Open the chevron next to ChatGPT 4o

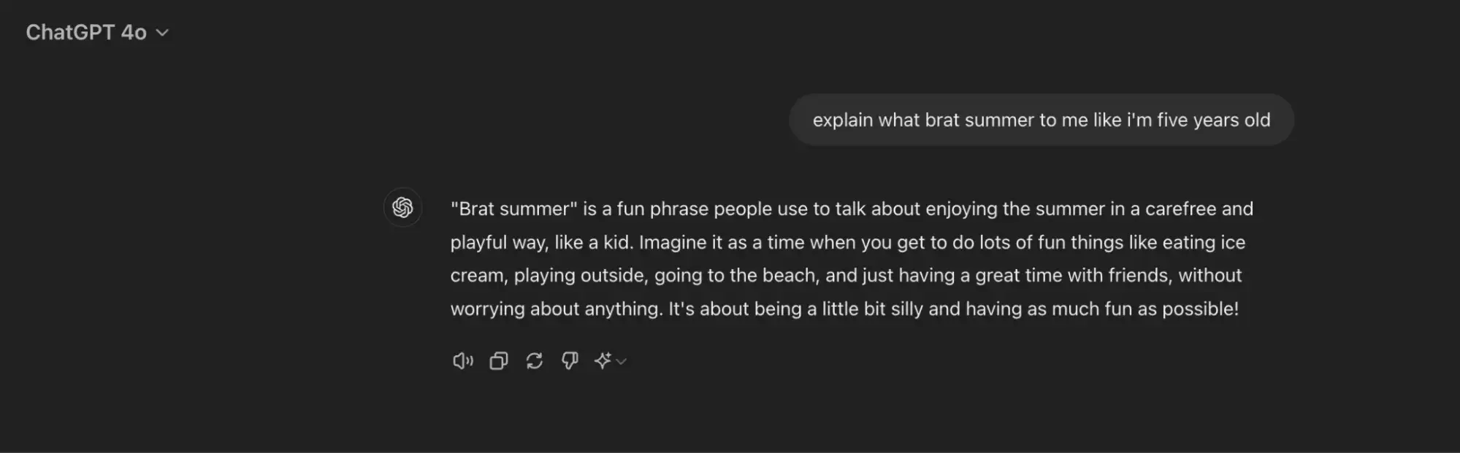pos(163,33)
